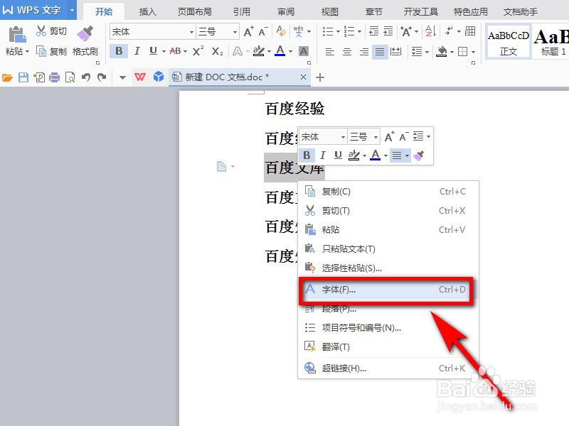
Task: Apply font color A in ribbon
Action: click(280, 51)
